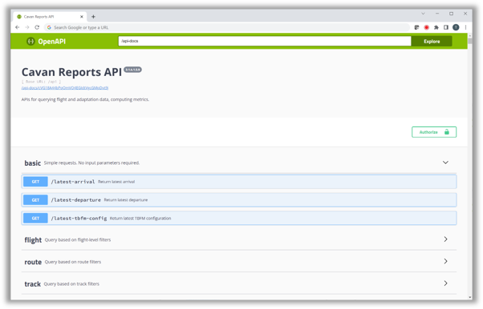The width and height of the screenshot is (483, 309).
Task: Go forward using the browser forward arrow
Action: [27, 27]
